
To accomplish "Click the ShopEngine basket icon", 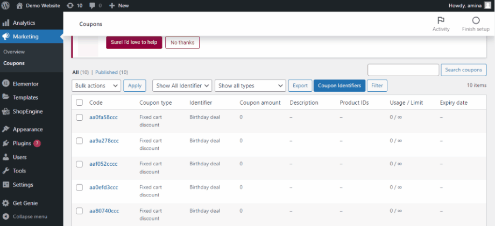I will [x=5, y=112].
